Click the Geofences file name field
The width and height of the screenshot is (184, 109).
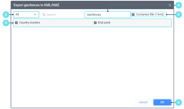click(x=107, y=15)
